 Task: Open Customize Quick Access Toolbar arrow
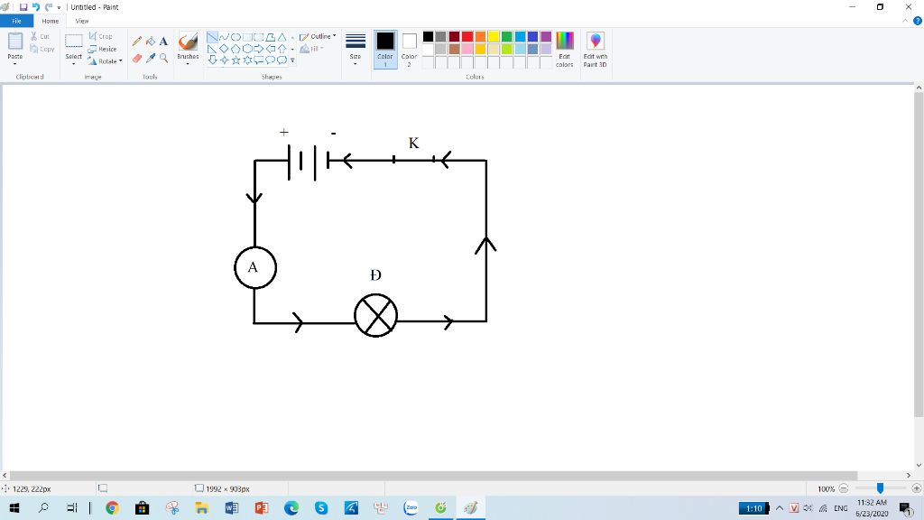click(59, 7)
